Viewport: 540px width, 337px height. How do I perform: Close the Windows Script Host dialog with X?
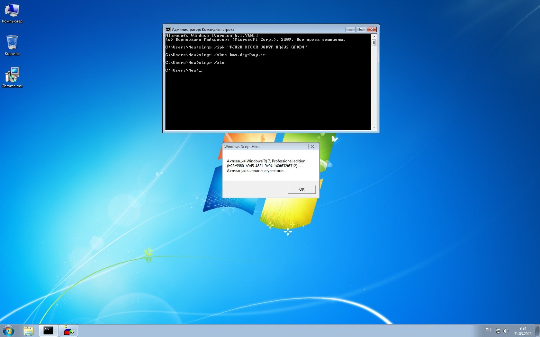tap(313, 146)
